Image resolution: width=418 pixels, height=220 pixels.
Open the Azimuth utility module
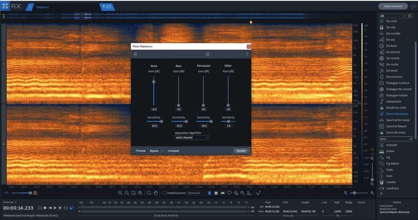pos(391,145)
